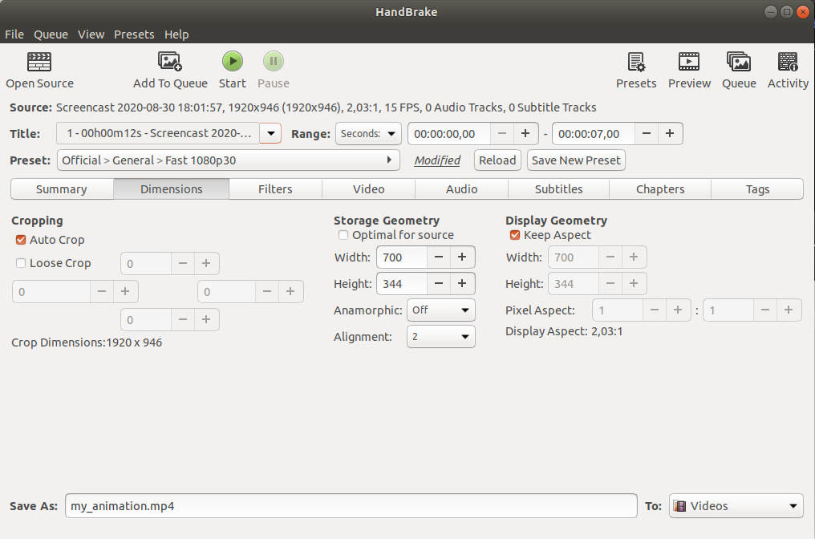Click the Save New Preset button

click(x=576, y=160)
